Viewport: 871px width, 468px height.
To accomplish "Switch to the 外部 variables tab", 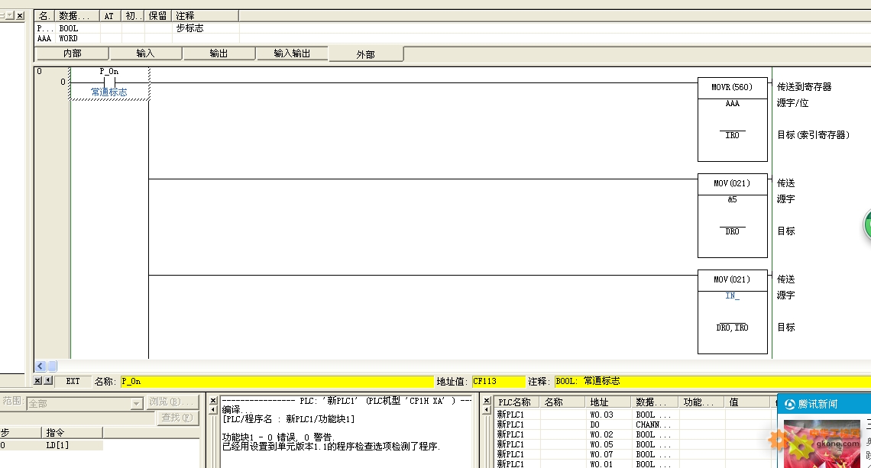I will [x=365, y=54].
